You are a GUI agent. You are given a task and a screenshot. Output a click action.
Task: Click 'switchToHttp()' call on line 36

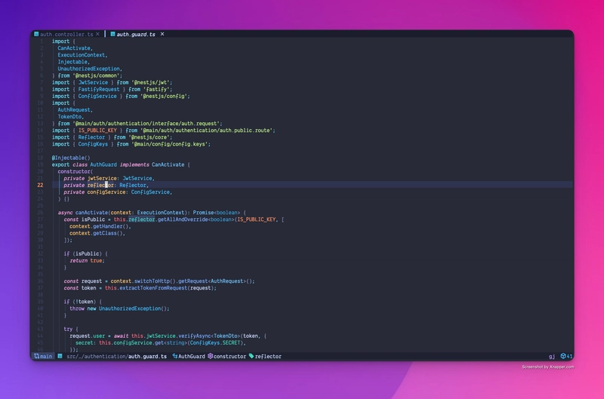[x=155, y=281]
